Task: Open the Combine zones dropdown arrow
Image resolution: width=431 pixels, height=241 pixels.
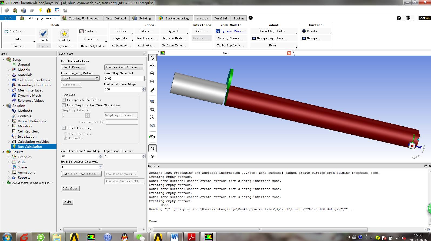Action: (132, 33)
